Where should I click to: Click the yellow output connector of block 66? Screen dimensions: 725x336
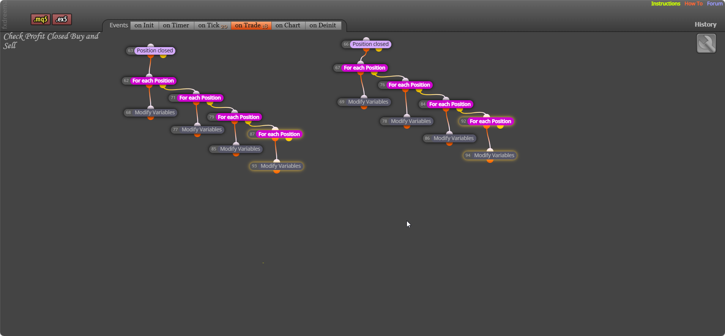pyautogui.click(x=379, y=49)
